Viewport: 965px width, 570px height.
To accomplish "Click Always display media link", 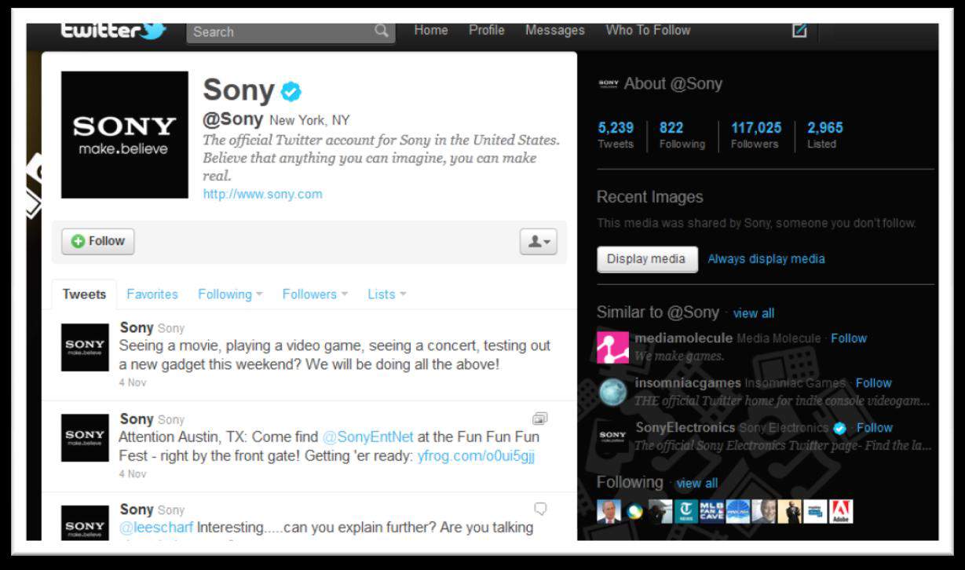I will pos(766,259).
